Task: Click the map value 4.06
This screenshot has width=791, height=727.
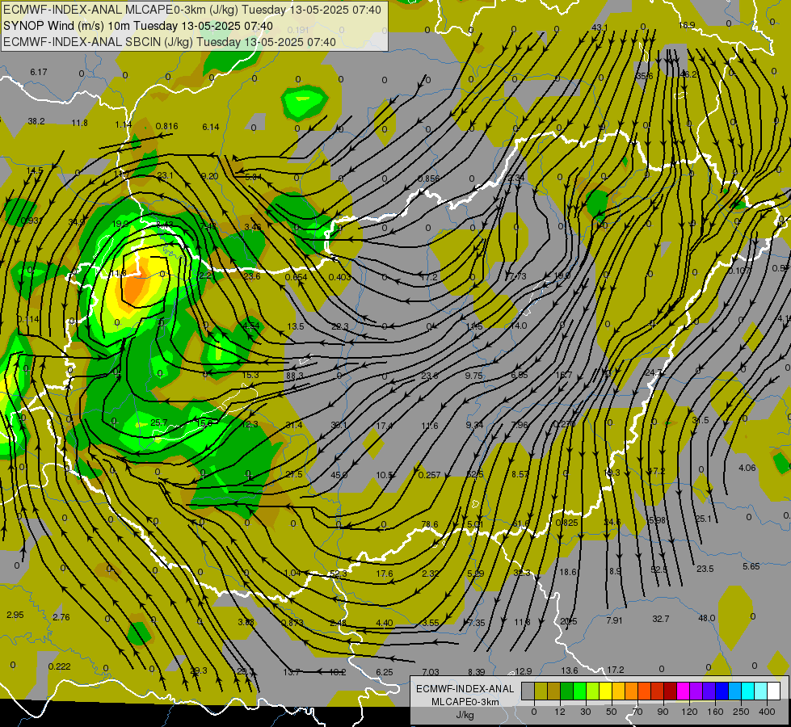Action: [747, 468]
